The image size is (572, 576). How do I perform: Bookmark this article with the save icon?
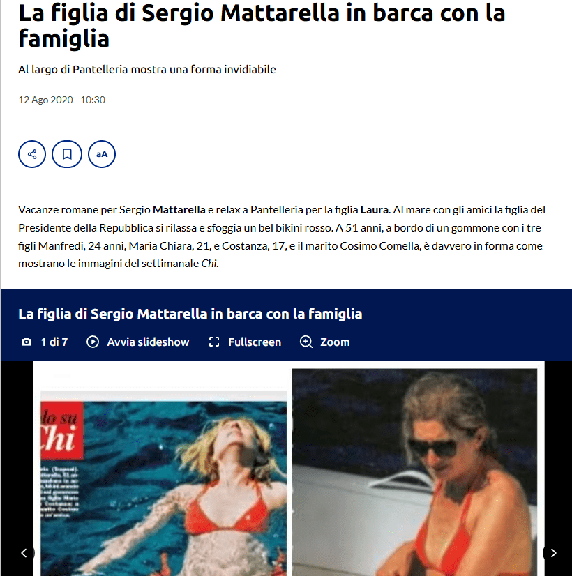pos(67,154)
